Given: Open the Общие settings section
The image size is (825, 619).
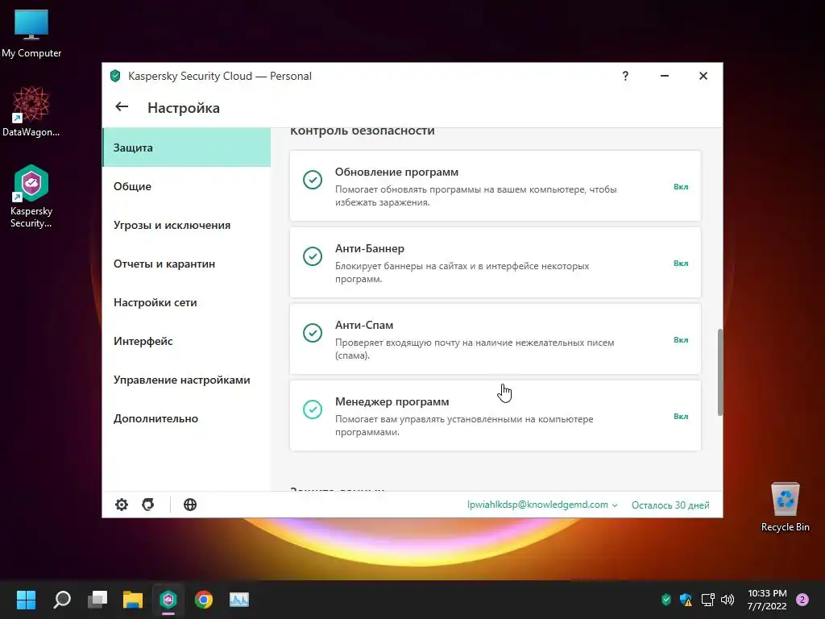Looking at the screenshot, I should [187, 186].
